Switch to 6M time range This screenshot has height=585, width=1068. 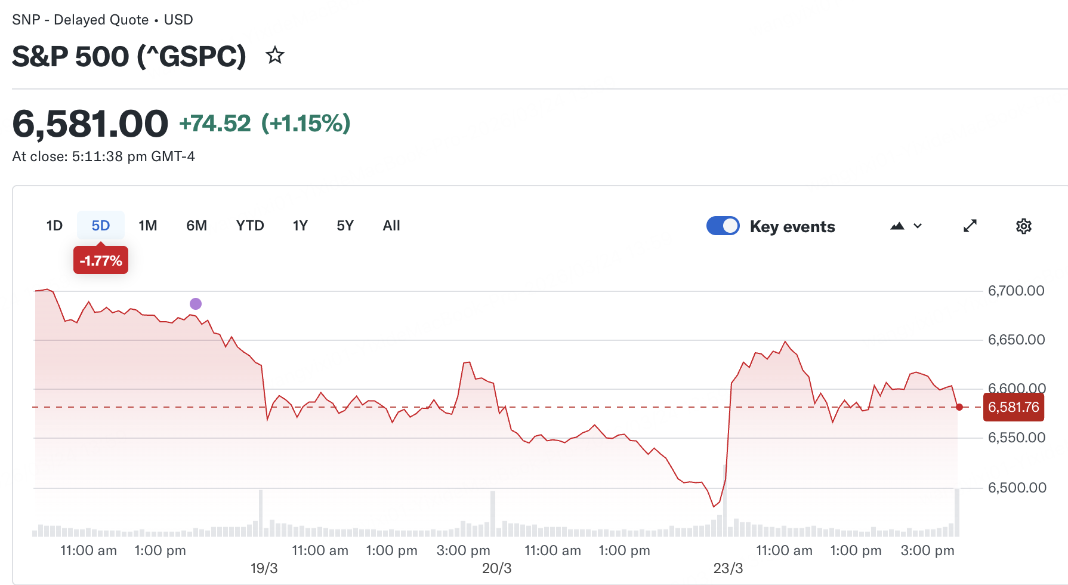pyautogui.click(x=196, y=226)
